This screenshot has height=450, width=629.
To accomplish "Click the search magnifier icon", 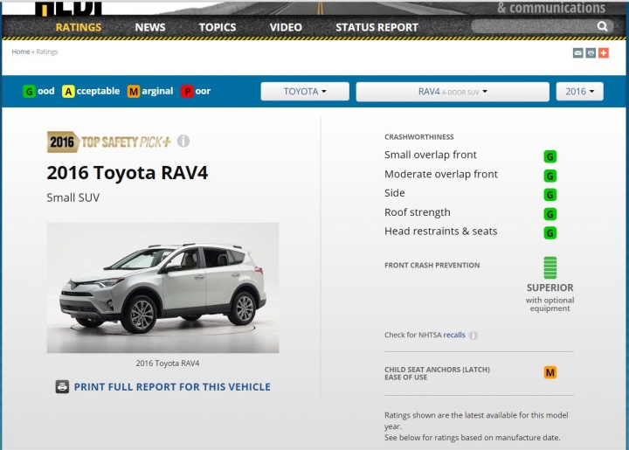I will 602,26.
